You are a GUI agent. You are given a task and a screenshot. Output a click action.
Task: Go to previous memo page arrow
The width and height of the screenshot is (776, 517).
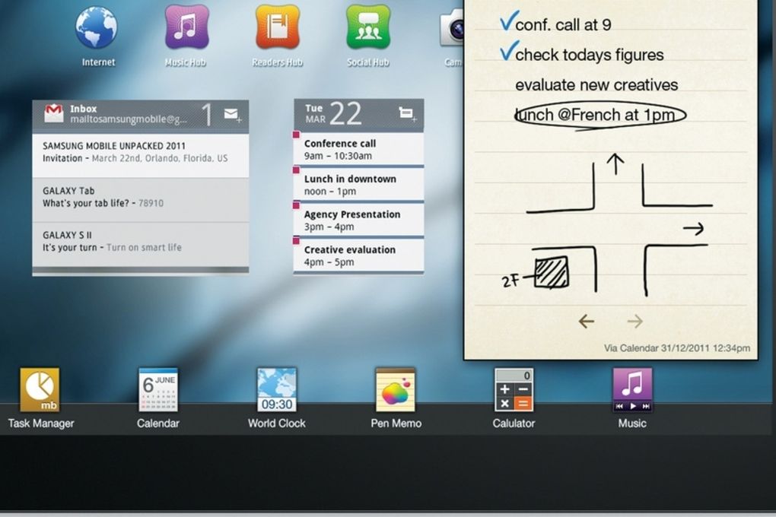(x=587, y=322)
